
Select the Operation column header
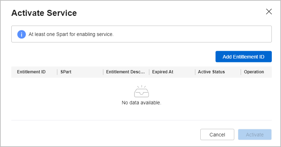coord(254,72)
